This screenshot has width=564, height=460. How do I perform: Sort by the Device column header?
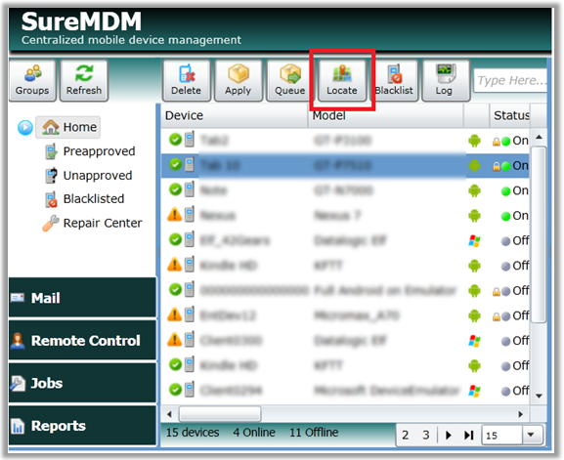pyautogui.click(x=235, y=115)
